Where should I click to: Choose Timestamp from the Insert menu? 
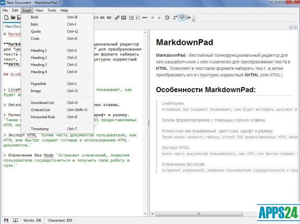click(x=57, y=129)
